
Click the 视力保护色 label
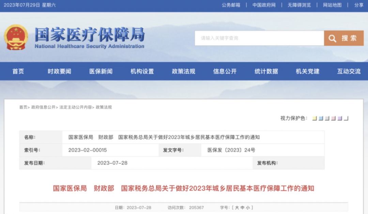point(294,118)
